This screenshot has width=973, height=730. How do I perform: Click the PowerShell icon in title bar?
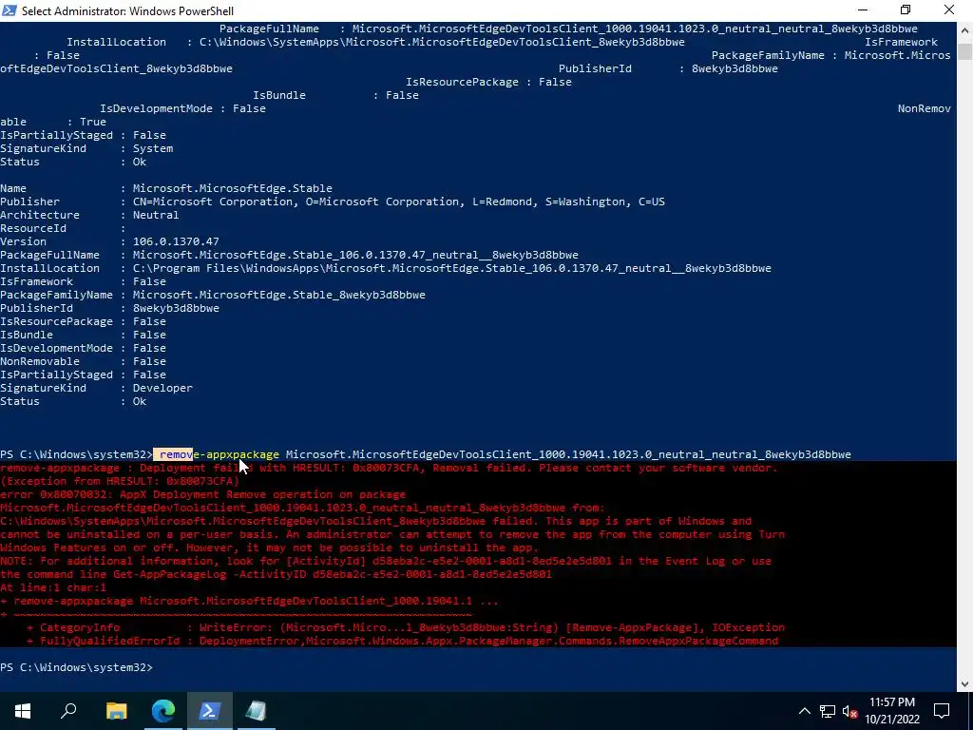point(10,10)
